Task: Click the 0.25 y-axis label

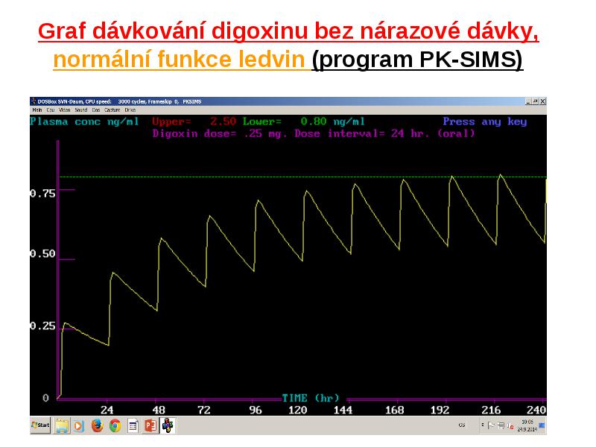Action: click(x=43, y=326)
